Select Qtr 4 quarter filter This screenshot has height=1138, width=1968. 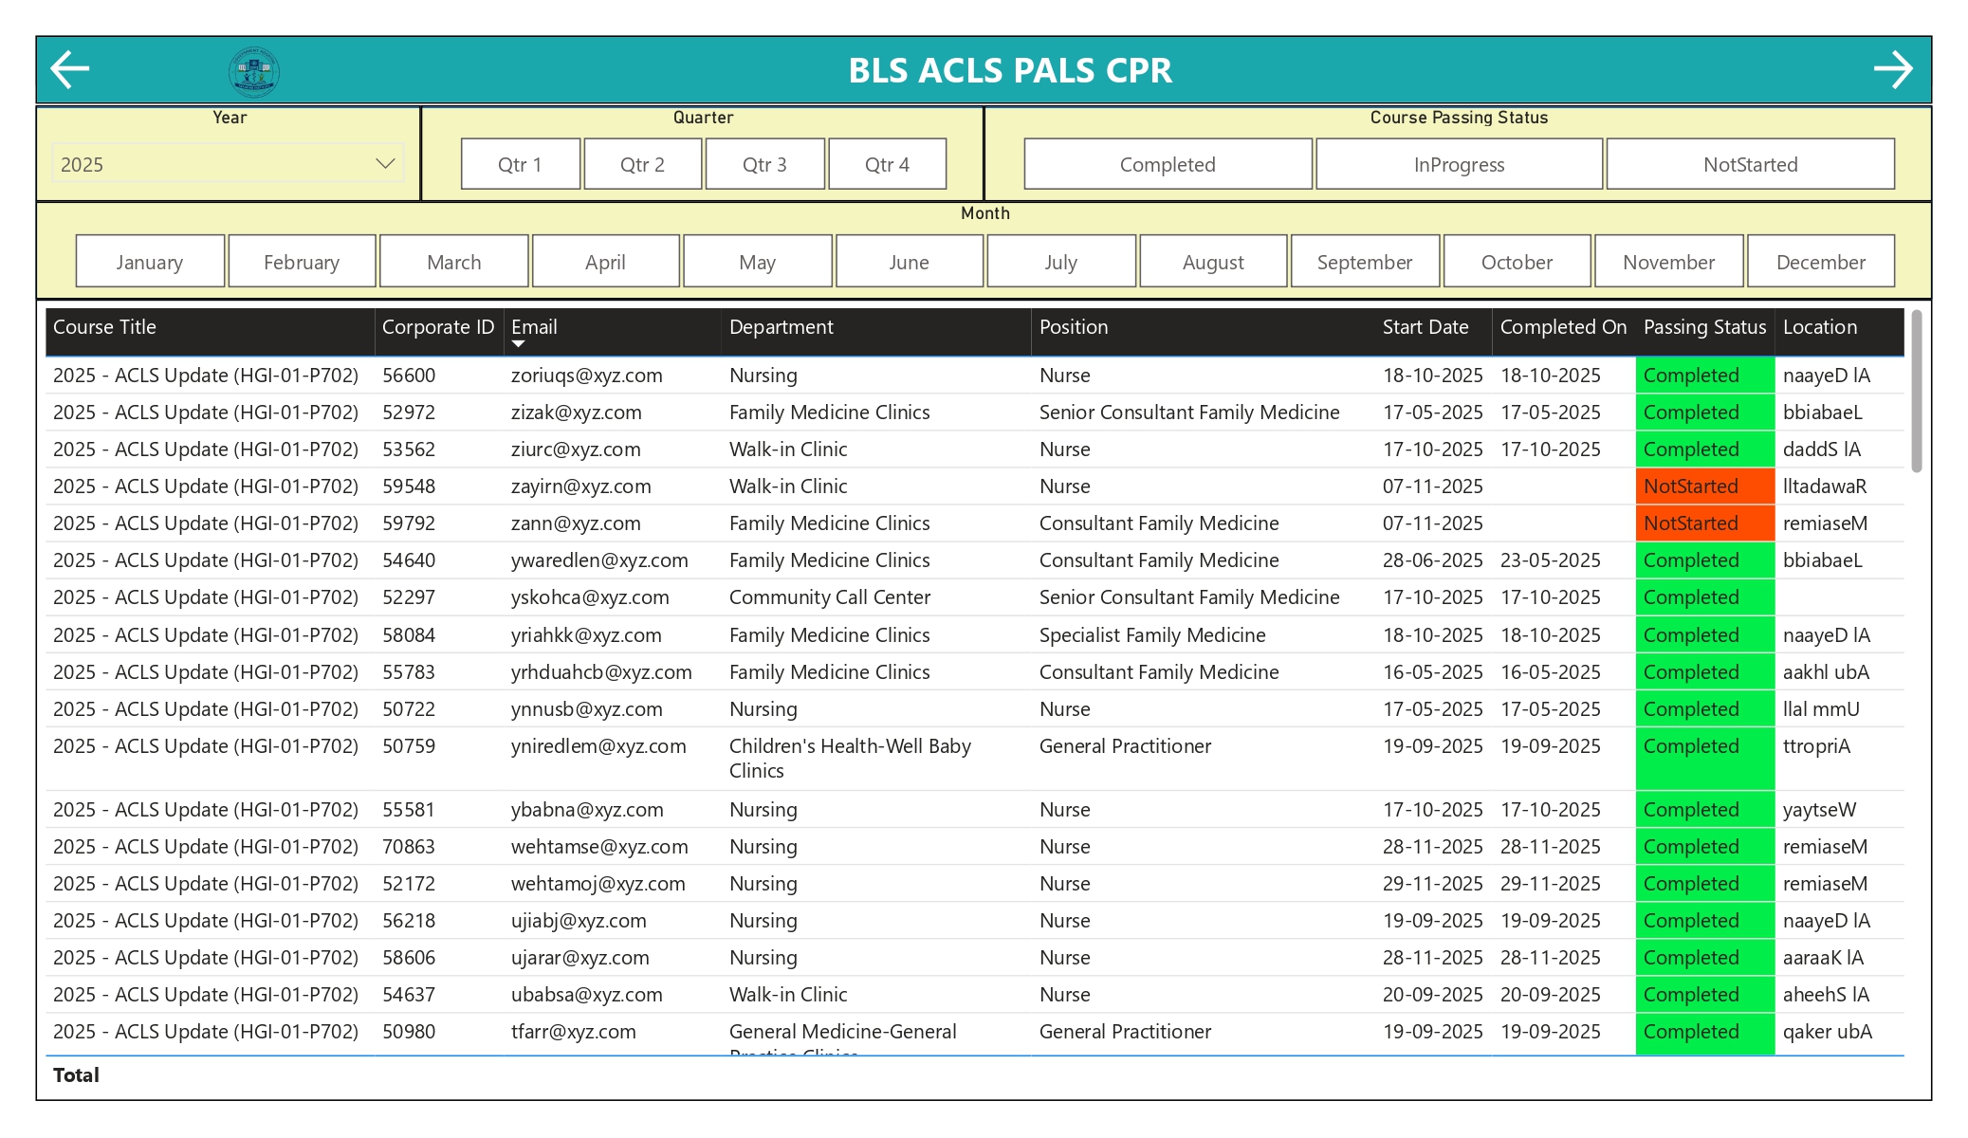click(x=887, y=164)
